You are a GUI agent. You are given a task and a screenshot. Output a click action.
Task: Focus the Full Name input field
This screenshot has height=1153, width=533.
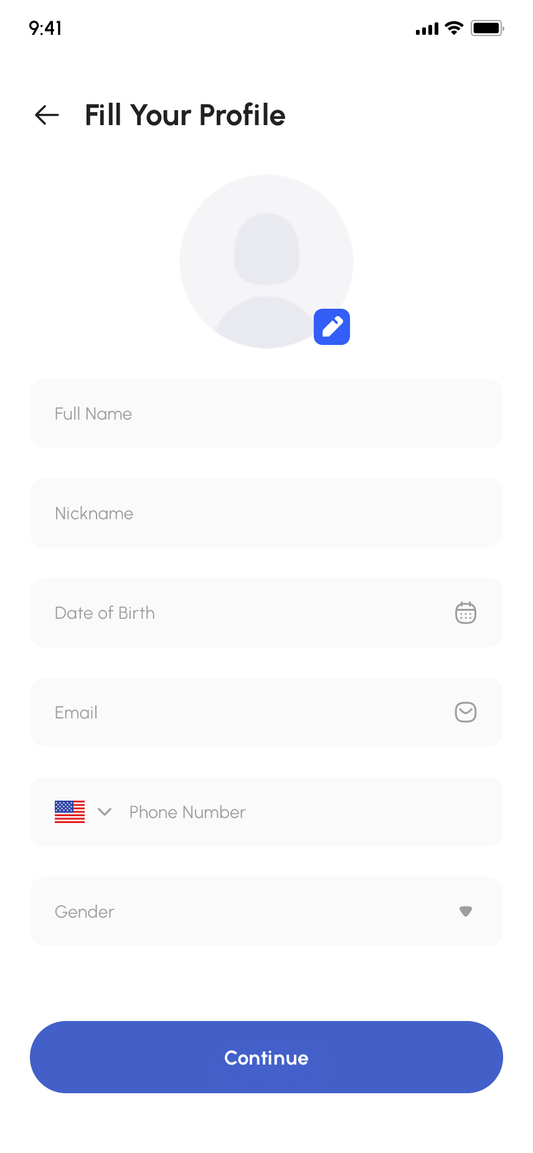click(266, 413)
